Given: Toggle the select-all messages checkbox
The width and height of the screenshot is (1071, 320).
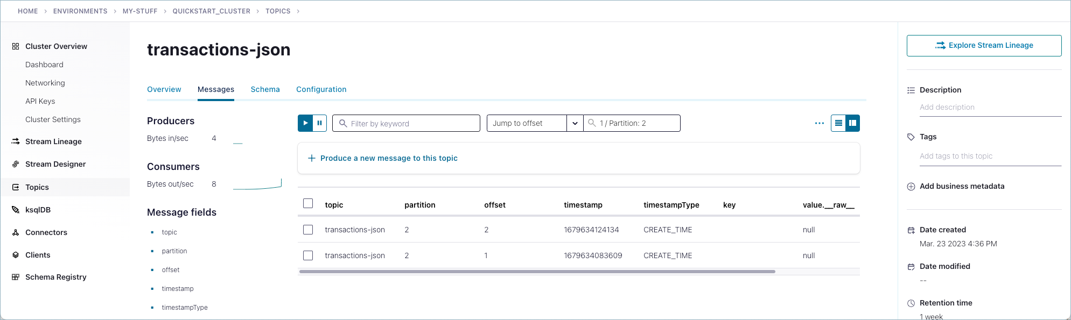Looking at the screenshot, I should (308, 203).
